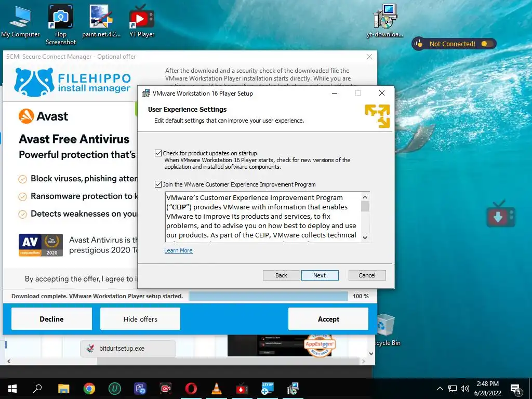Open red TV download app in taskbar

pyautogui.click(x=241, y=389)
